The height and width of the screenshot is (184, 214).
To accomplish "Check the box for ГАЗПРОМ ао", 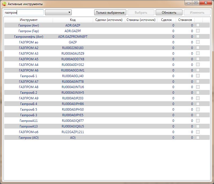I will tap(198, 42).
